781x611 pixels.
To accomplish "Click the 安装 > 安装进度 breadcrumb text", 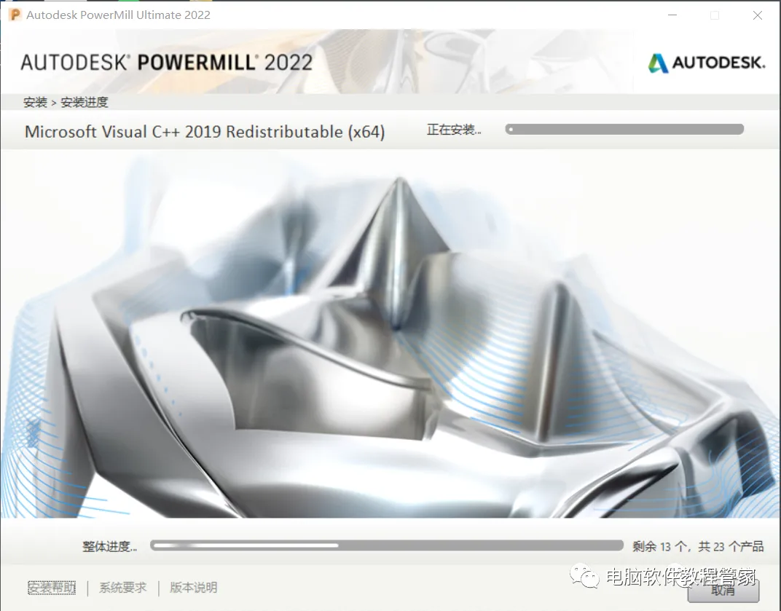I will [x=66, y=102].
